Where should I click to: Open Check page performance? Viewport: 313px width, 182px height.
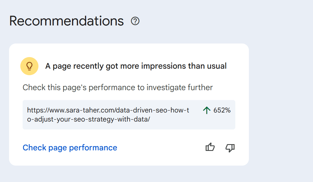(x=70, y=147)
